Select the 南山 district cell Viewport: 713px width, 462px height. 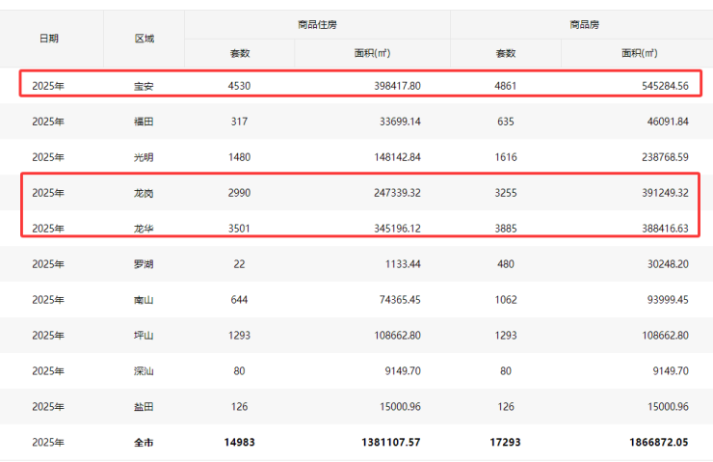(144, 299)
